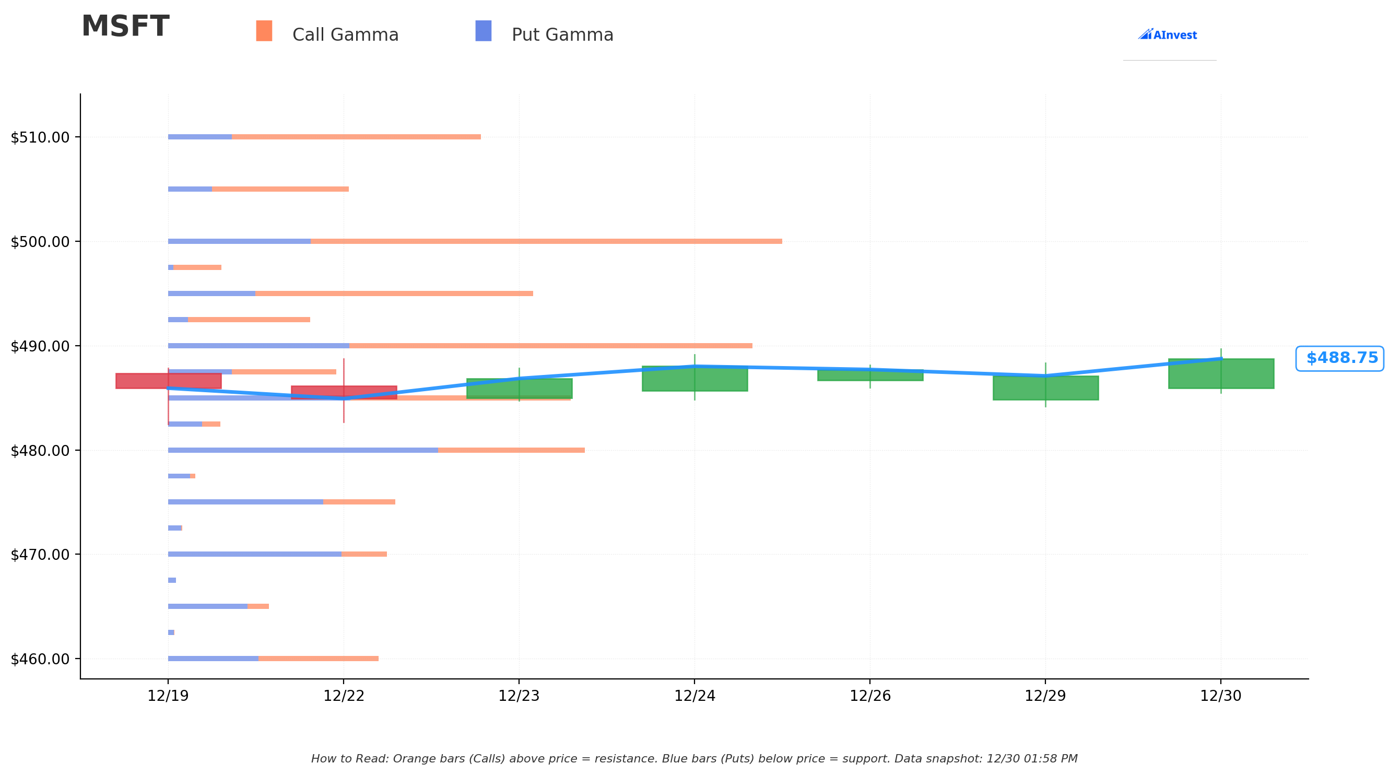
Task: Click the 12/29 date label
Action: pos(1045,696)
